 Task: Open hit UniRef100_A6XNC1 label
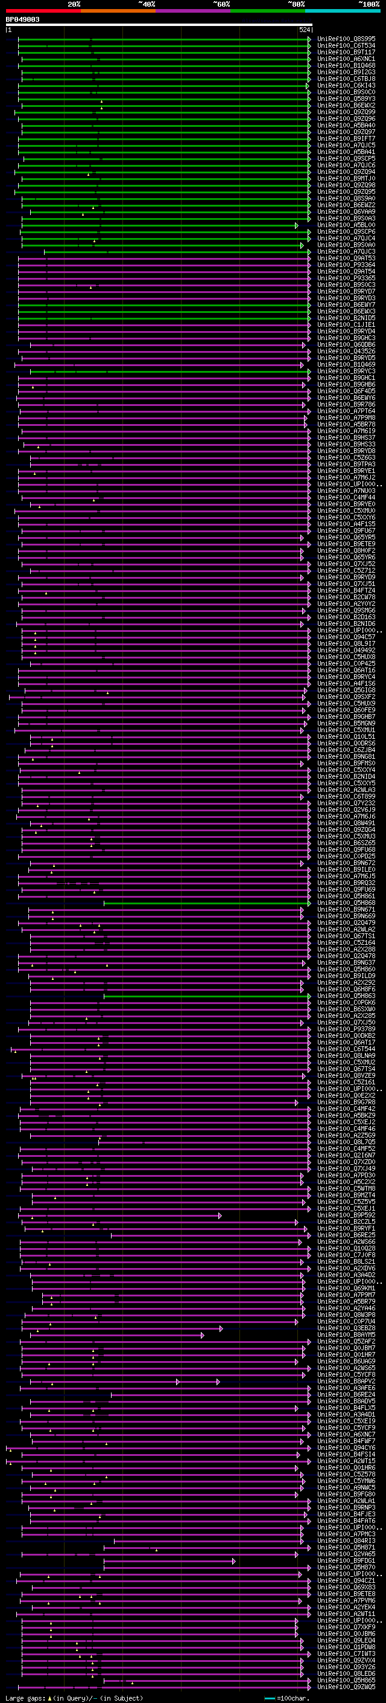click(x=346, y=59)
